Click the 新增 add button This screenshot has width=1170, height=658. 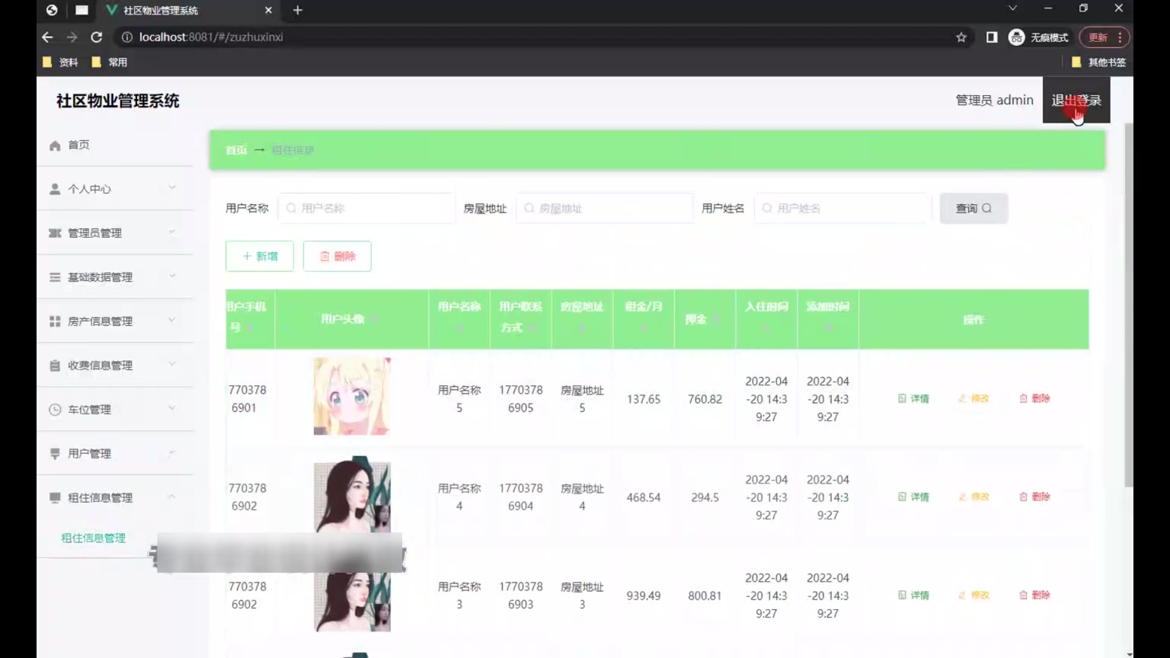pyautogui.click(x=260, y=256)
